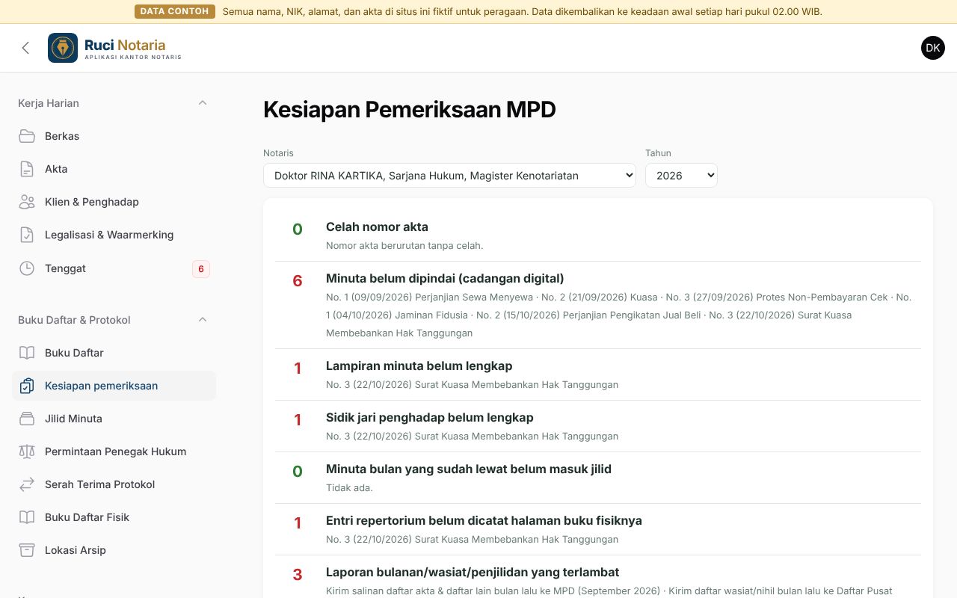Click 'Lampiran minuta belum lengkap' heading
Screen dimensions: 957x598
tap(419, 366)
